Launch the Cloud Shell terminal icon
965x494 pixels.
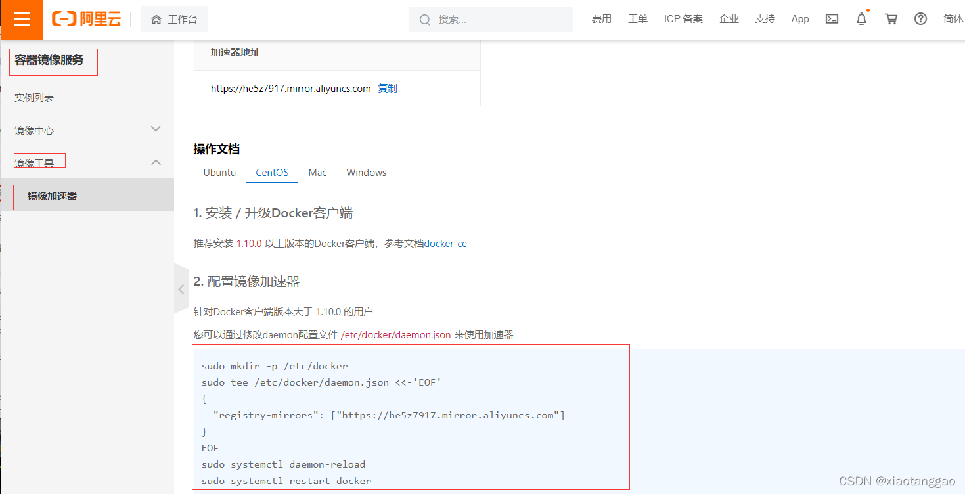click(832, 19)
